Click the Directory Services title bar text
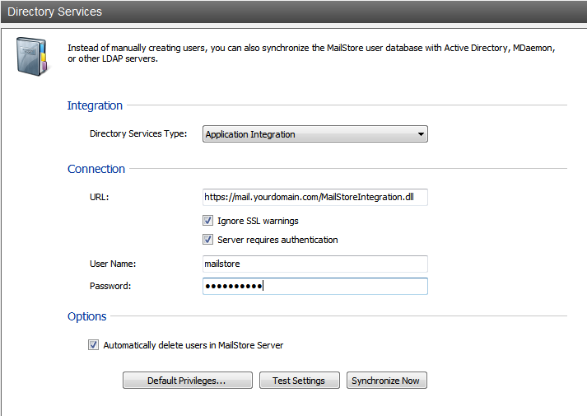The width and height of the screenshot is (587, 416). click(54, 12)
